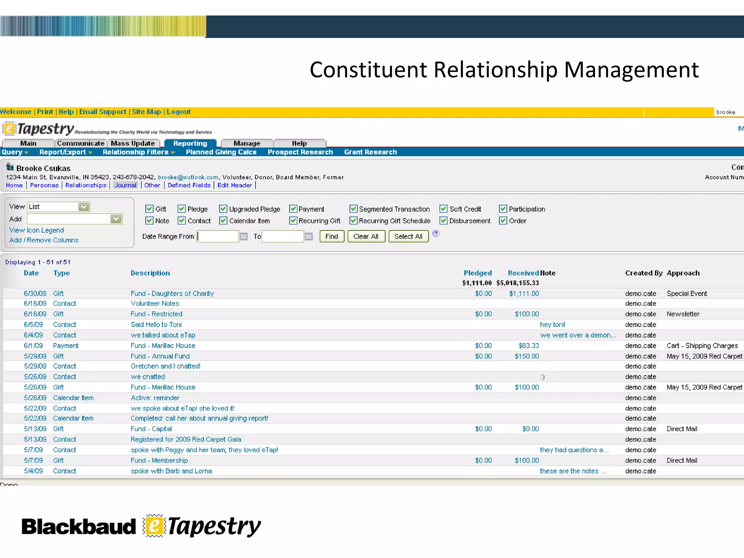Click the Find button

(332, 236)
